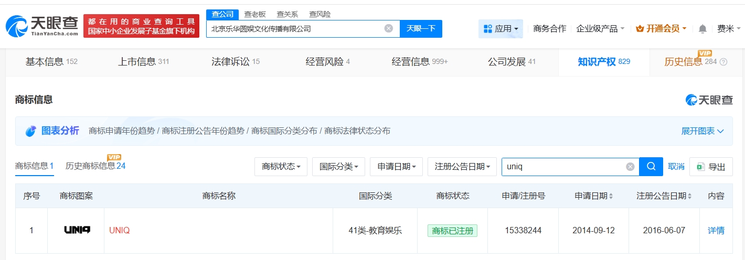Open the 详情 link for UNIQ
The height and width of the screenshot is (260, 745).
(716, 230)
